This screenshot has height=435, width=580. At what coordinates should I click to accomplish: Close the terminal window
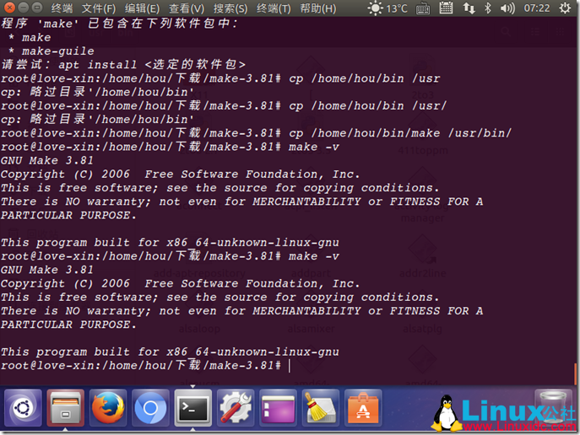9,8
